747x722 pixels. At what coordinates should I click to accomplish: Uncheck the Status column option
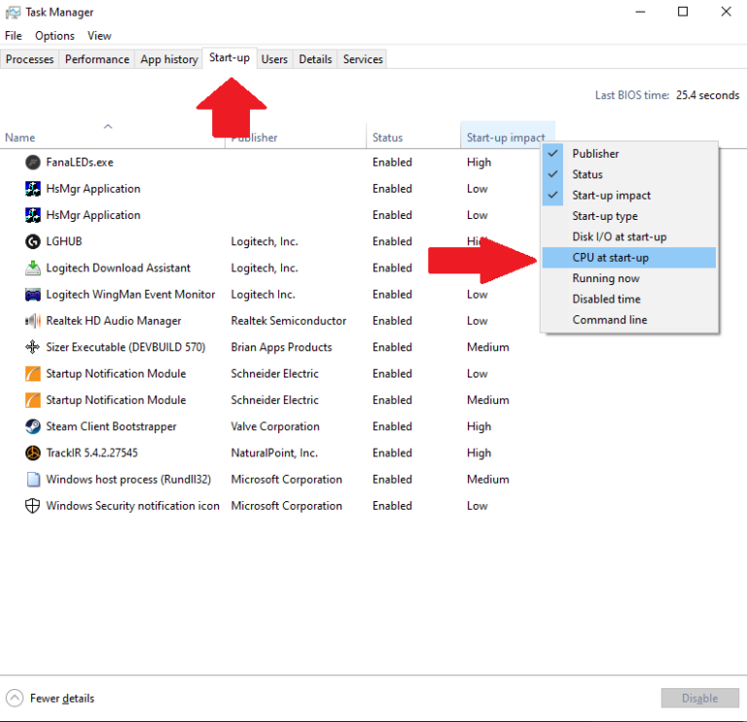click(x=587, y=175)
